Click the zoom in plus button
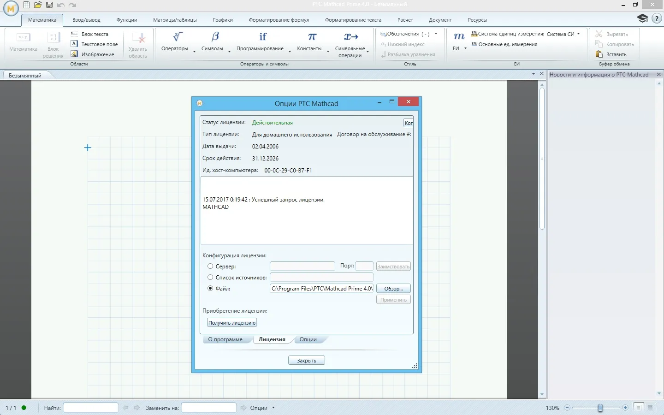Viewport: 664px width, 415px height. click(625, 408)
